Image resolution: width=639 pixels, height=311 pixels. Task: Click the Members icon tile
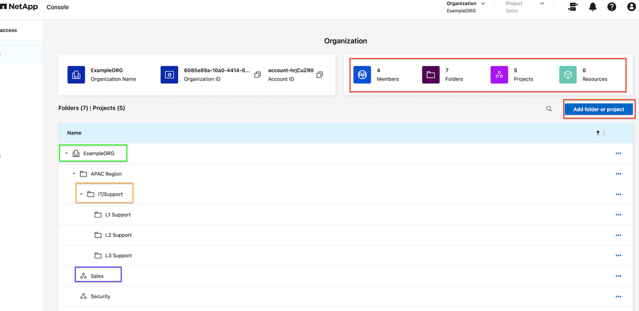(x=362, y=75)
